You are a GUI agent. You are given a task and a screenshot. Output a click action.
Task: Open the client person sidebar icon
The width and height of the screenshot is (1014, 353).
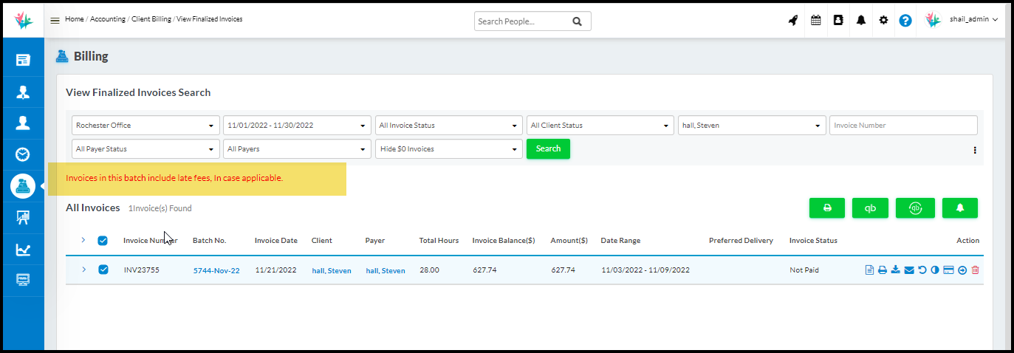23,123
